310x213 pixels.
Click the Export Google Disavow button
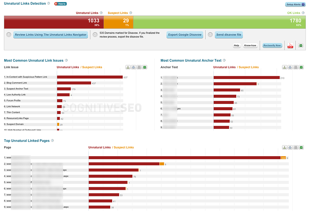(x=185, y=35)
